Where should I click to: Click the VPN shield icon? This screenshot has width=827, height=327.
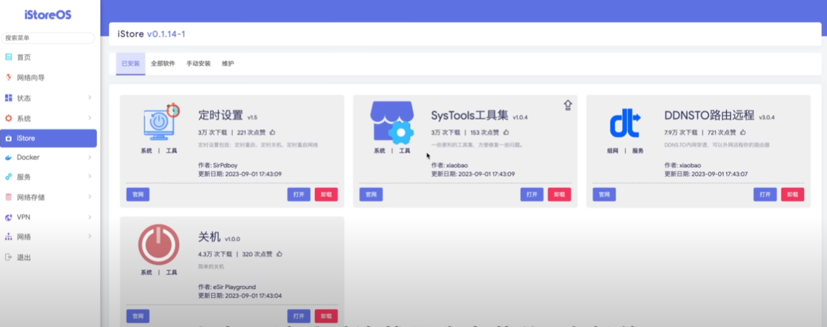[x=9, y=217]
